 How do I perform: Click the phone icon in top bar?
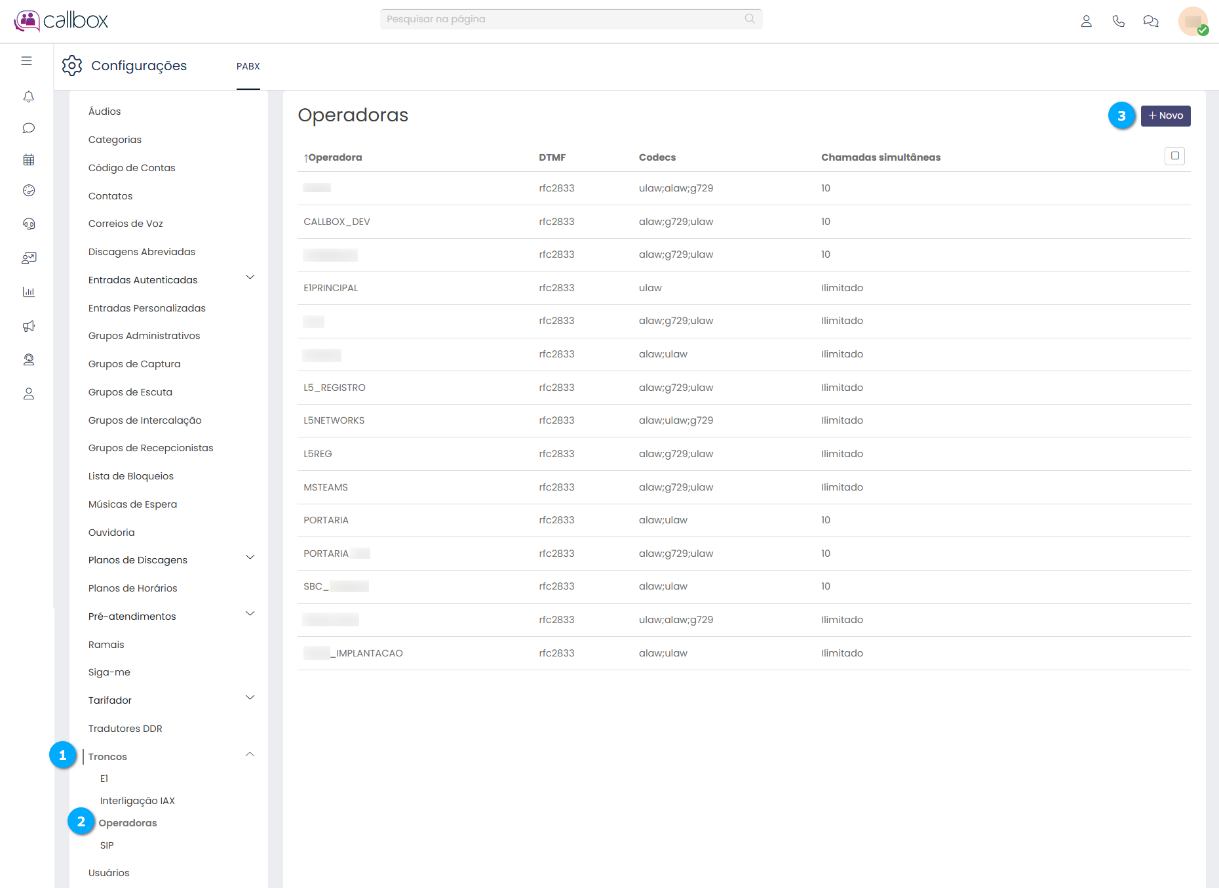pyautogui.click(x=1118, y=21)
